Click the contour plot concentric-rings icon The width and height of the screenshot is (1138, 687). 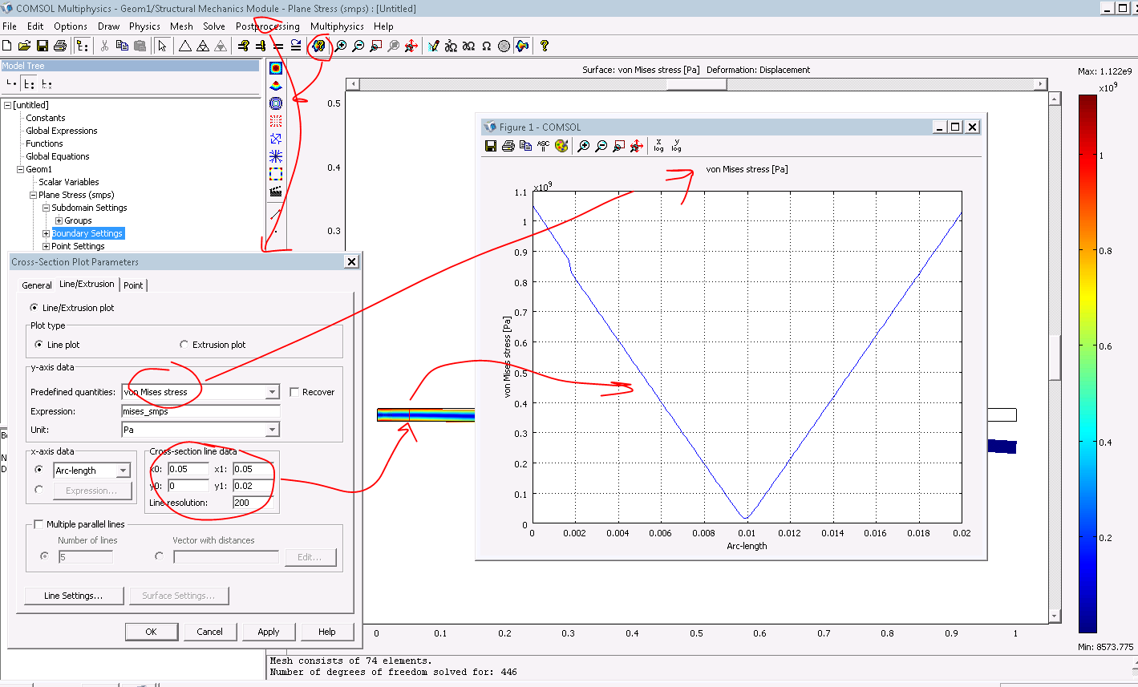click(276, 103)
